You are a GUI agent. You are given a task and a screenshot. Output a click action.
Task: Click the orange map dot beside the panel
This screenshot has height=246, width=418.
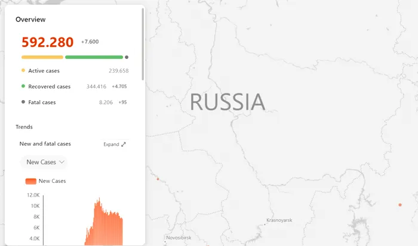[158, 179]
